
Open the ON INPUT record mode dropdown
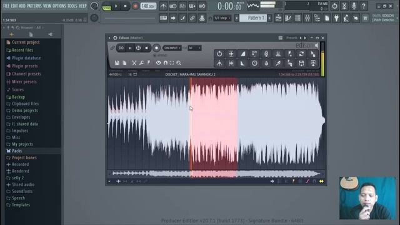pos(172,48)
